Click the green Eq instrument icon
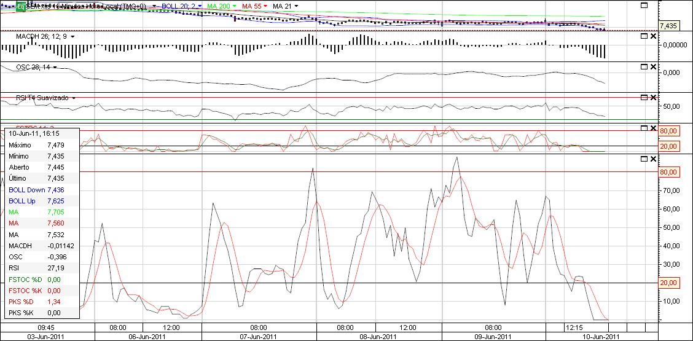The height and width of the screenshot is (341, 693). (x=20, y=6)
